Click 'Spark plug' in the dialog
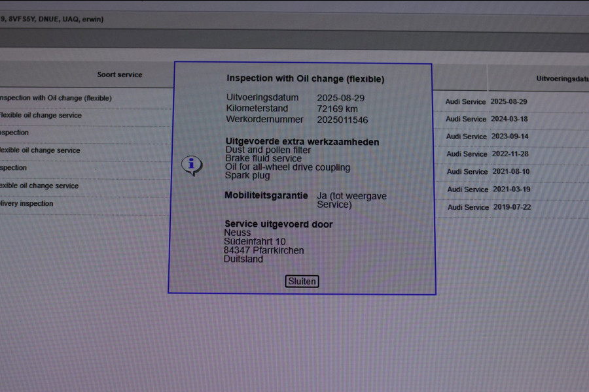 coord(247,176)
